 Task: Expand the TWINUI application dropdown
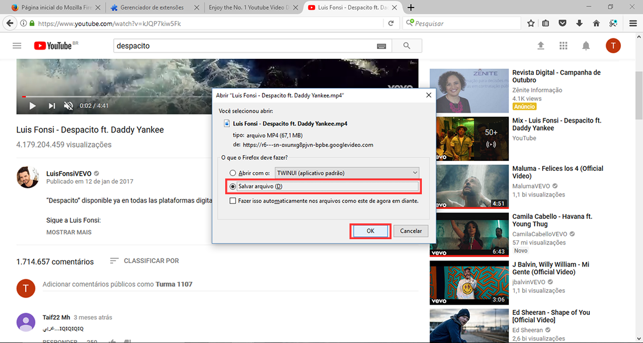click(347, 173)
